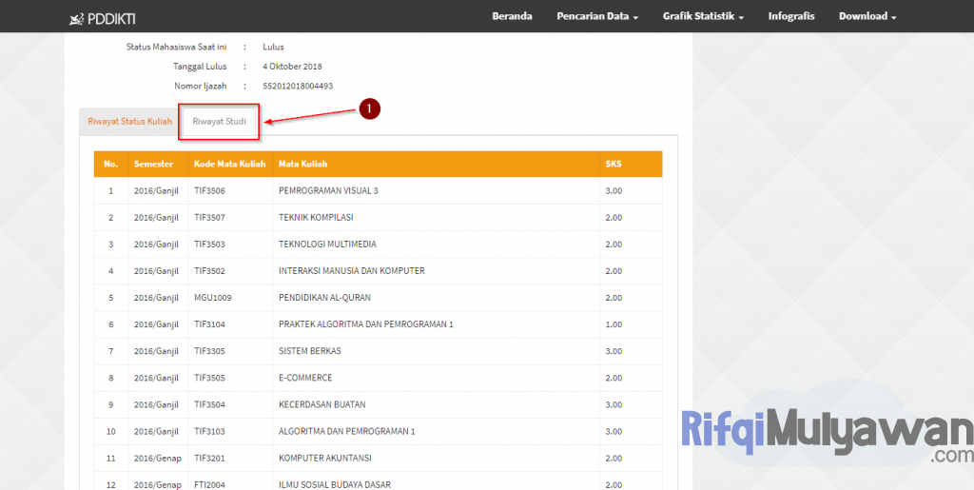Click the Nomor Ijazah label
974x490 pixels.
point(201,86)
